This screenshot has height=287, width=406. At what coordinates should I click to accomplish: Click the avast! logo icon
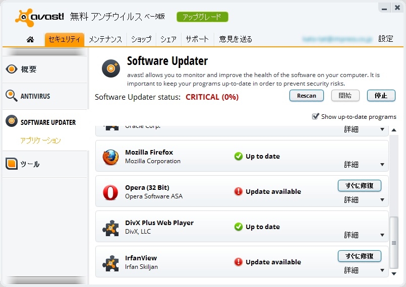tap(25, 18)
